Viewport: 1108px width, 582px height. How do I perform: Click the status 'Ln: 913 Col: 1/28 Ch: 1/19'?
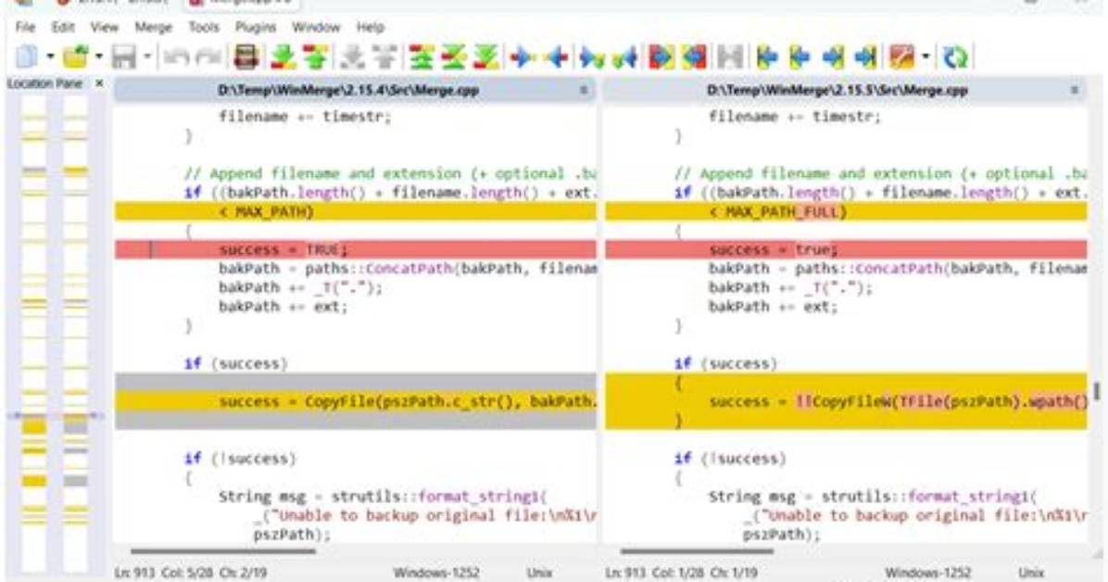point(681,572)
